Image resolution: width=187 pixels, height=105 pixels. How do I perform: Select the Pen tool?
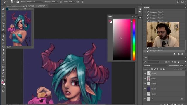pyautogui.click(x=3, y=57)
